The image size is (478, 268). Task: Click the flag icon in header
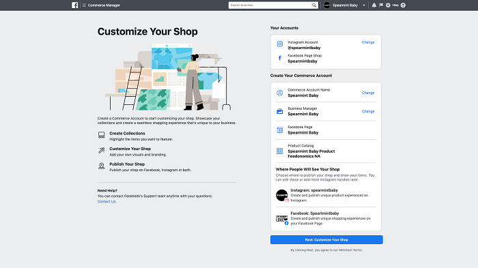(381, 5)
